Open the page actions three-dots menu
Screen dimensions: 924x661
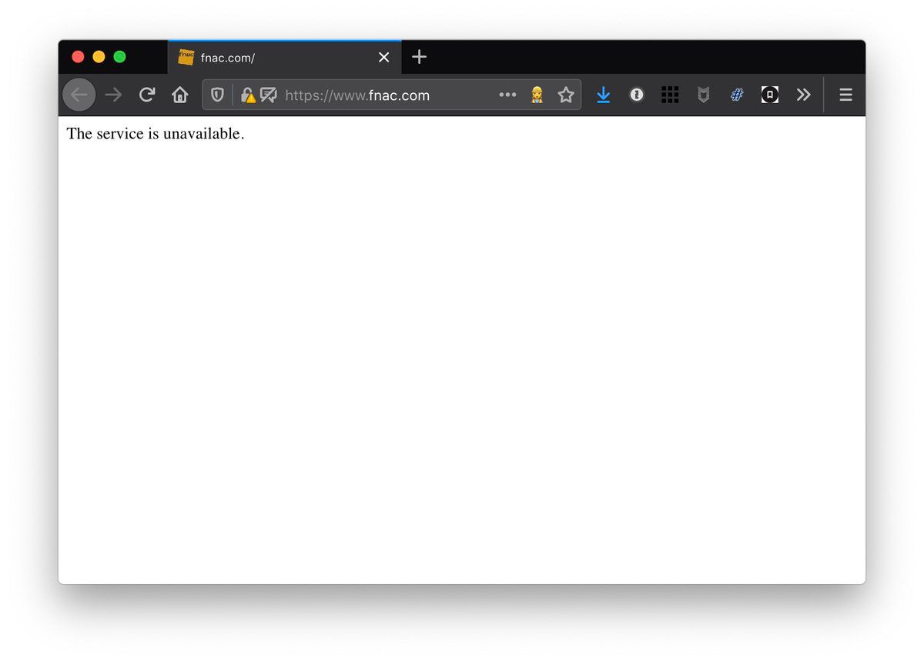point(507,95)
